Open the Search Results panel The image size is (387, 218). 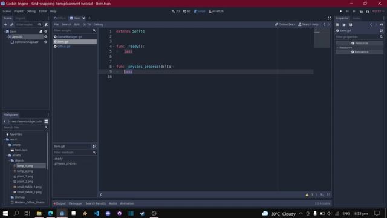pos(96,203)
